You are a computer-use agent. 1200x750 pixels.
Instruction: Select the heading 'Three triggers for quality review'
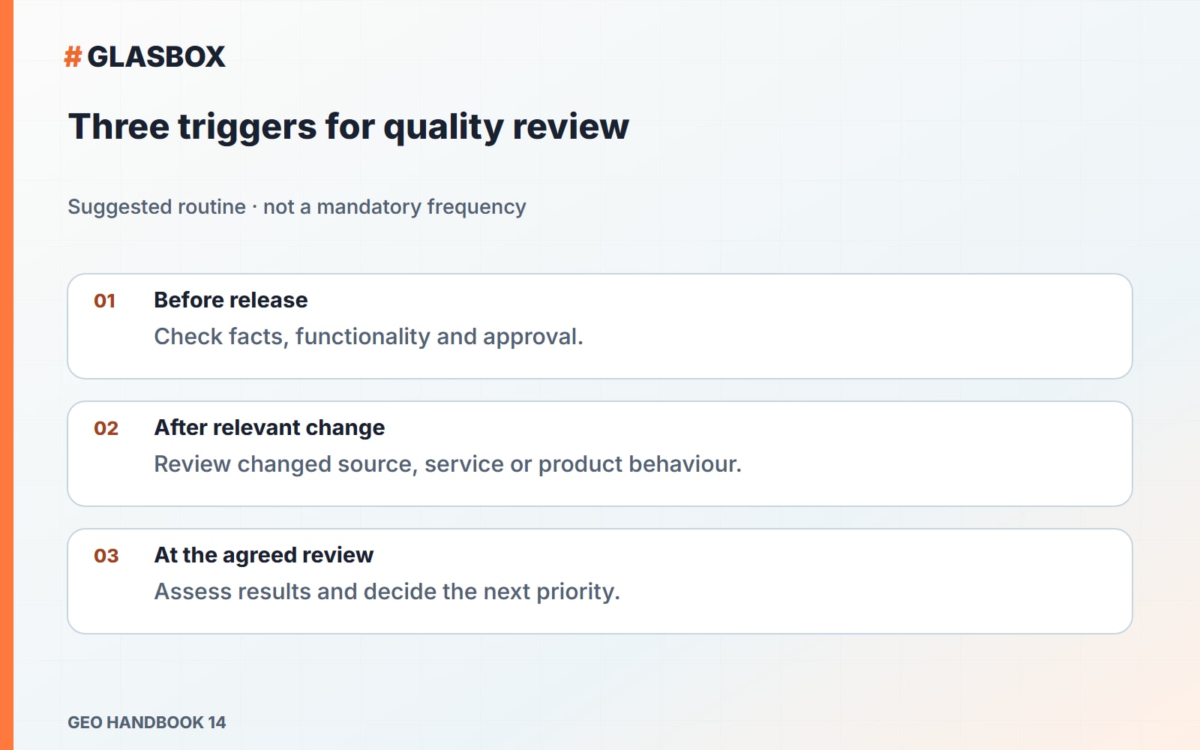point(349,127)
